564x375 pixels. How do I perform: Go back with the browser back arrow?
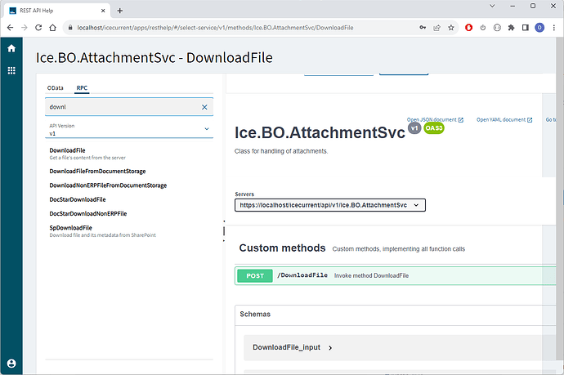click(x=10, y=28)
